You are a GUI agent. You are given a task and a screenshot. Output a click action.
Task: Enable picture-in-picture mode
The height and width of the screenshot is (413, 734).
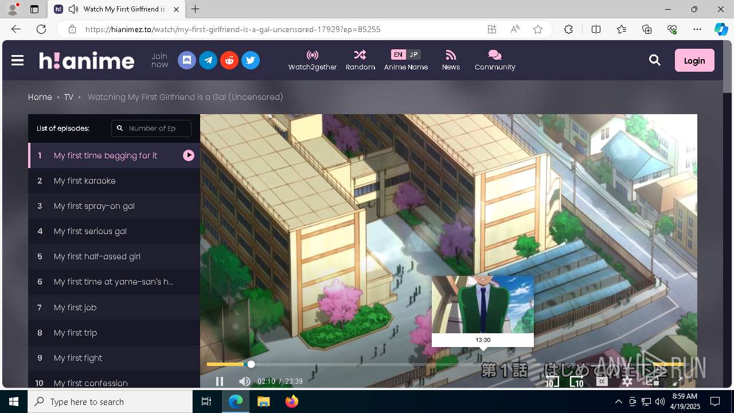(653, 381)
